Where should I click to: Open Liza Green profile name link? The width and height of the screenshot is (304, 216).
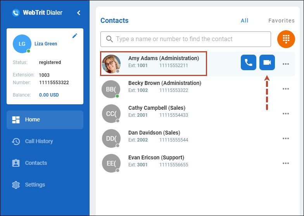[x=46, y=43]
